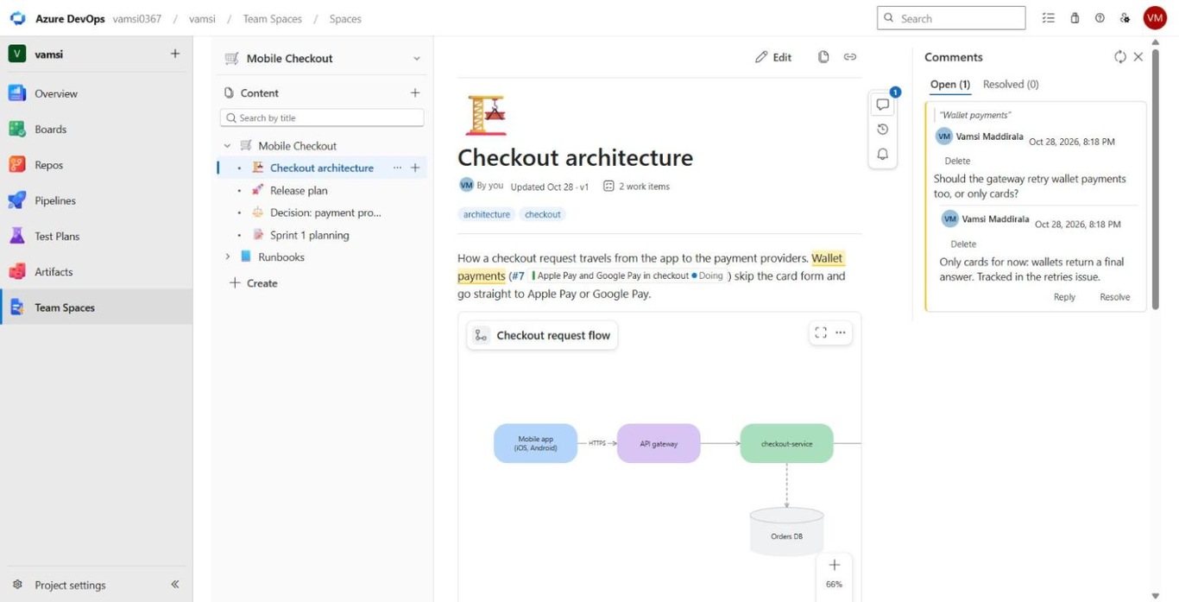
Task: Open the work items list icon in header
Action: click(1049, 18)
